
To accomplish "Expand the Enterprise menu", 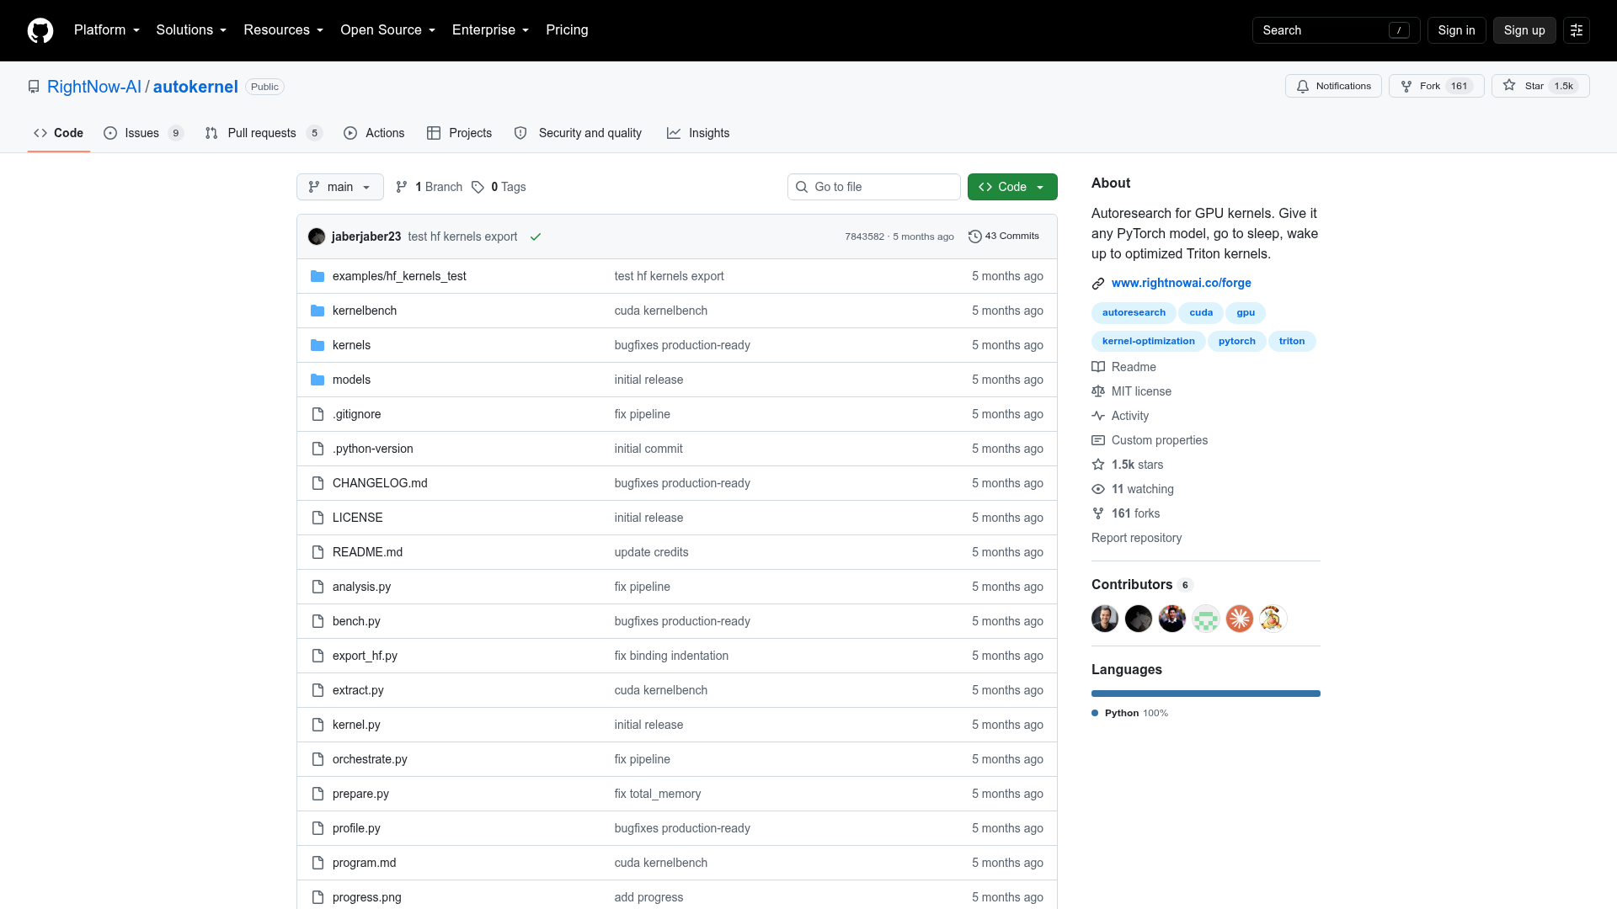I will 490,30.
